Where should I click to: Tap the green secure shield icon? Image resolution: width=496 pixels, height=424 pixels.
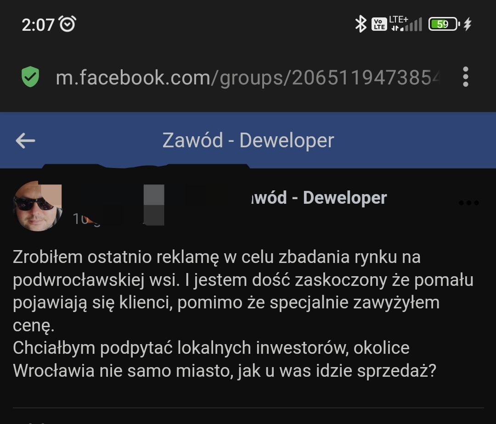point(30,77)
